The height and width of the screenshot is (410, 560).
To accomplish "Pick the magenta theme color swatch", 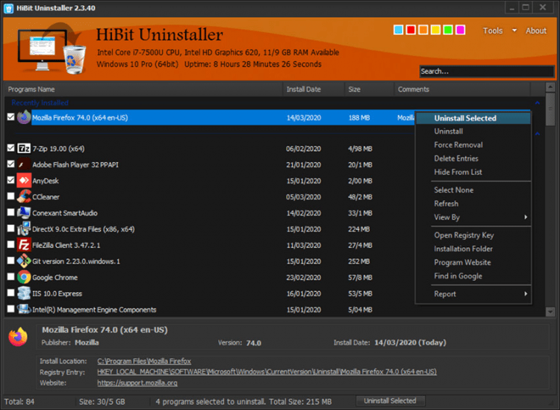I will pos(461,30).
